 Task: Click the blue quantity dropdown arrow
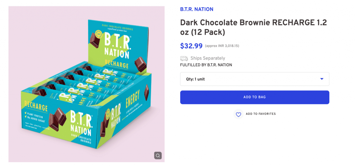tap(322, 79)
